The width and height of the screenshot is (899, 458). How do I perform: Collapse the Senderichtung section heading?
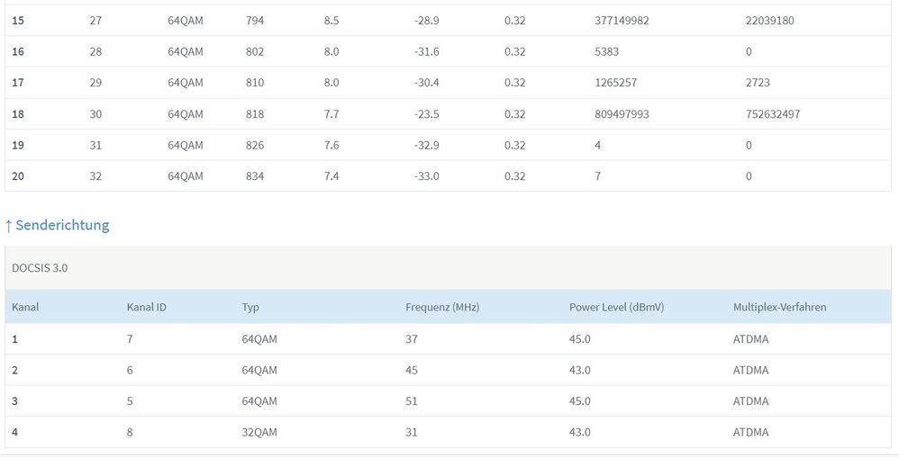[62, 225]
